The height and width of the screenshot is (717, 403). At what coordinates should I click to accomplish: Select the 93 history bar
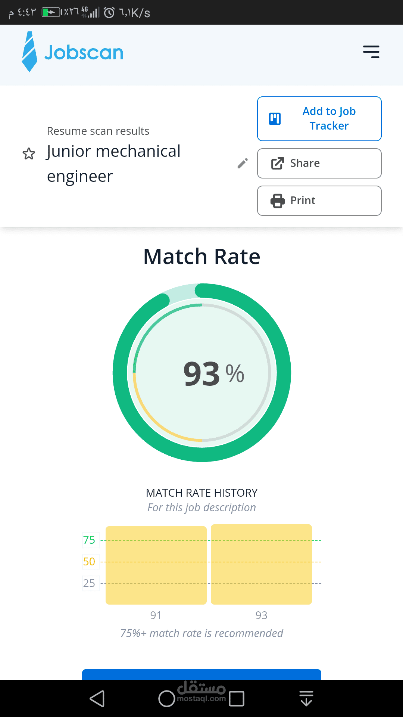(x=261, y=564)
